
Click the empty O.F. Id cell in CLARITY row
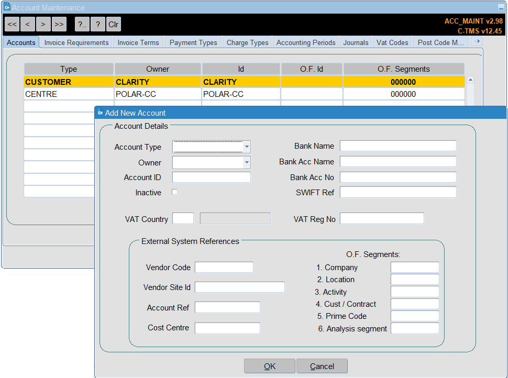(312, 82)
